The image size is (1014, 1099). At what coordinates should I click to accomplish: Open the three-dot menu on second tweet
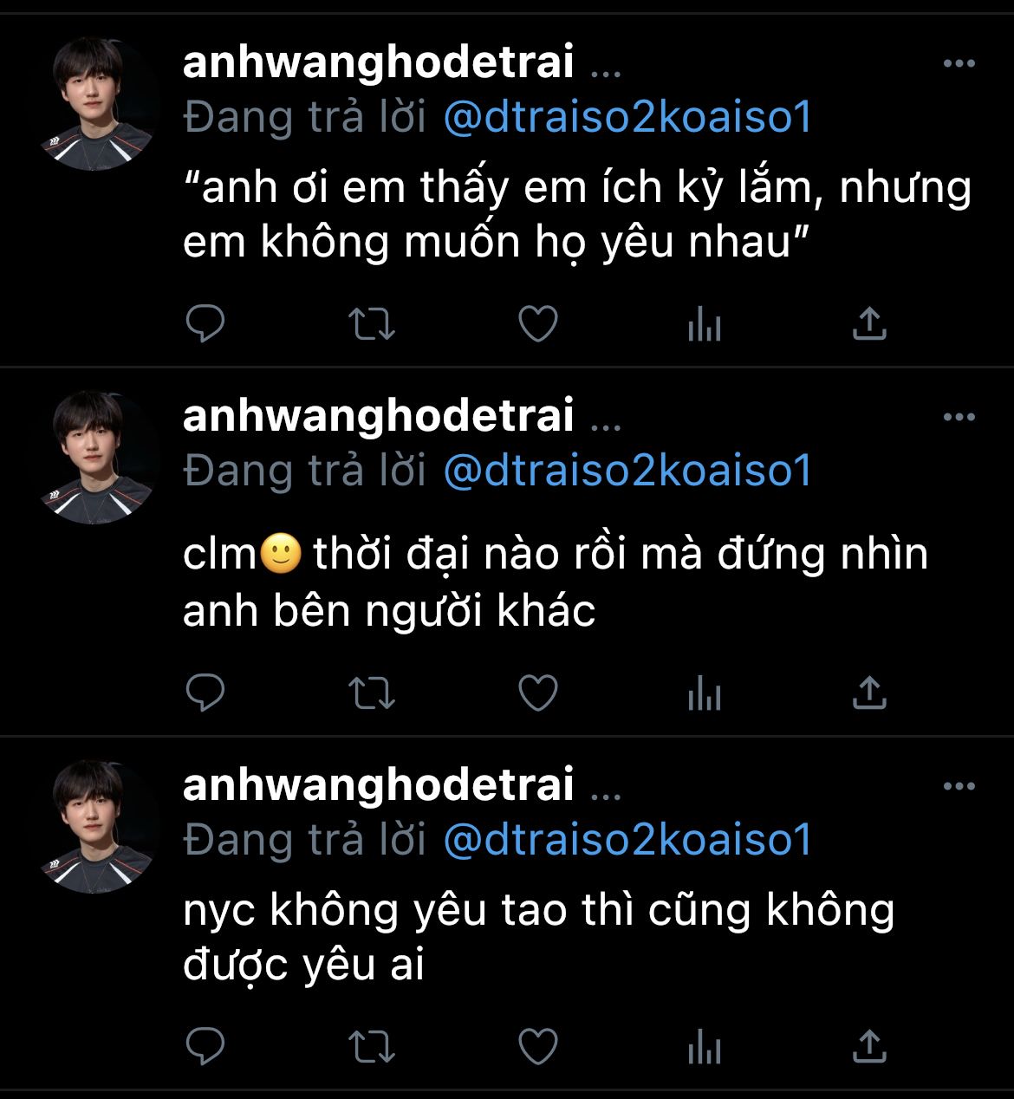click(x=959, y=417)
